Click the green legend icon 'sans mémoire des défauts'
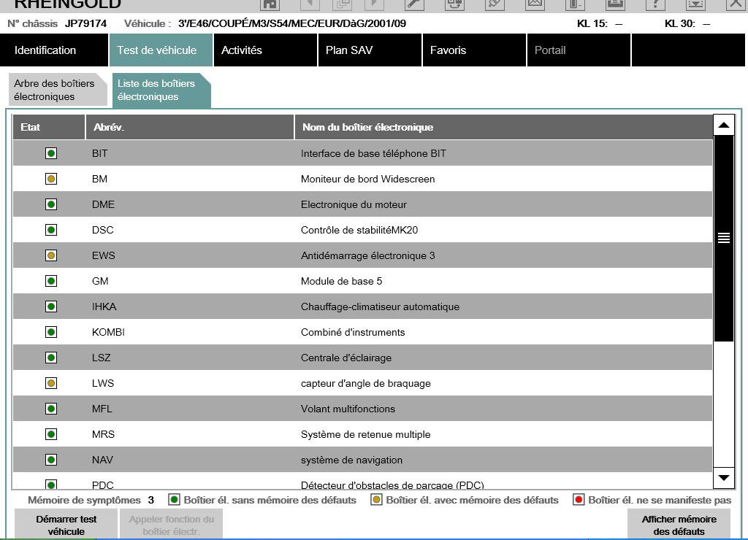This screenshot has height=540, width=748. (174, 499)
